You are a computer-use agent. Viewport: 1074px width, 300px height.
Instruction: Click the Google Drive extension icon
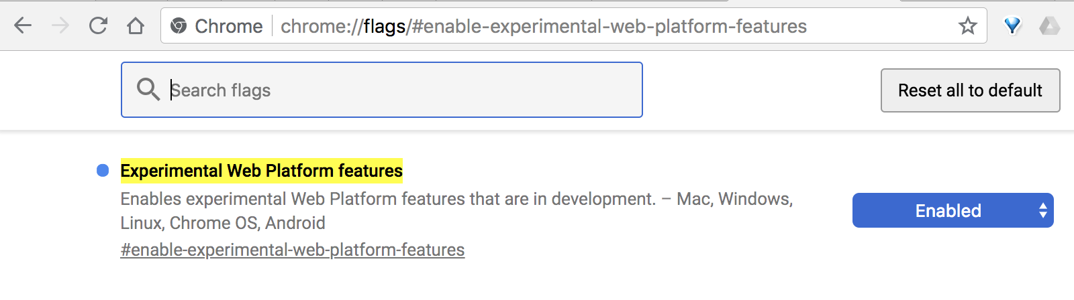click(1049, 26)
